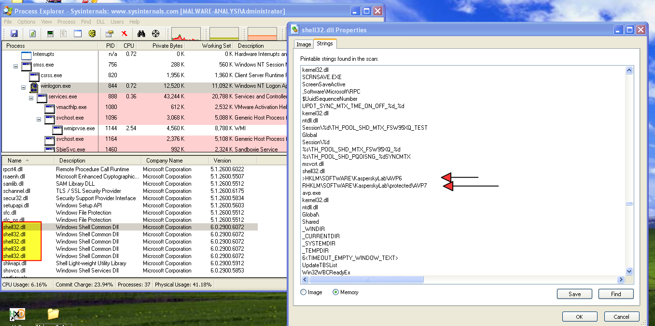Viewport: 655px width, 326px height.
Task: Select the shlwapi.dll row
Action: tap(129, 263)
